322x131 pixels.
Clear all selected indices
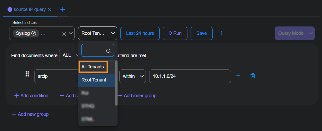click(x=64, y=34)
